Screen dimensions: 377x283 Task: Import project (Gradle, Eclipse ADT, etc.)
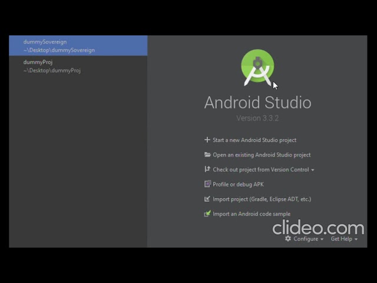click(x=262, y=199)
